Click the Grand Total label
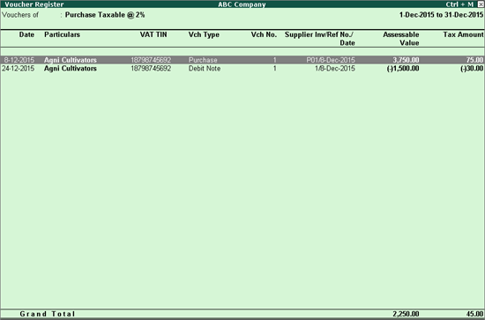 (48, 314)
